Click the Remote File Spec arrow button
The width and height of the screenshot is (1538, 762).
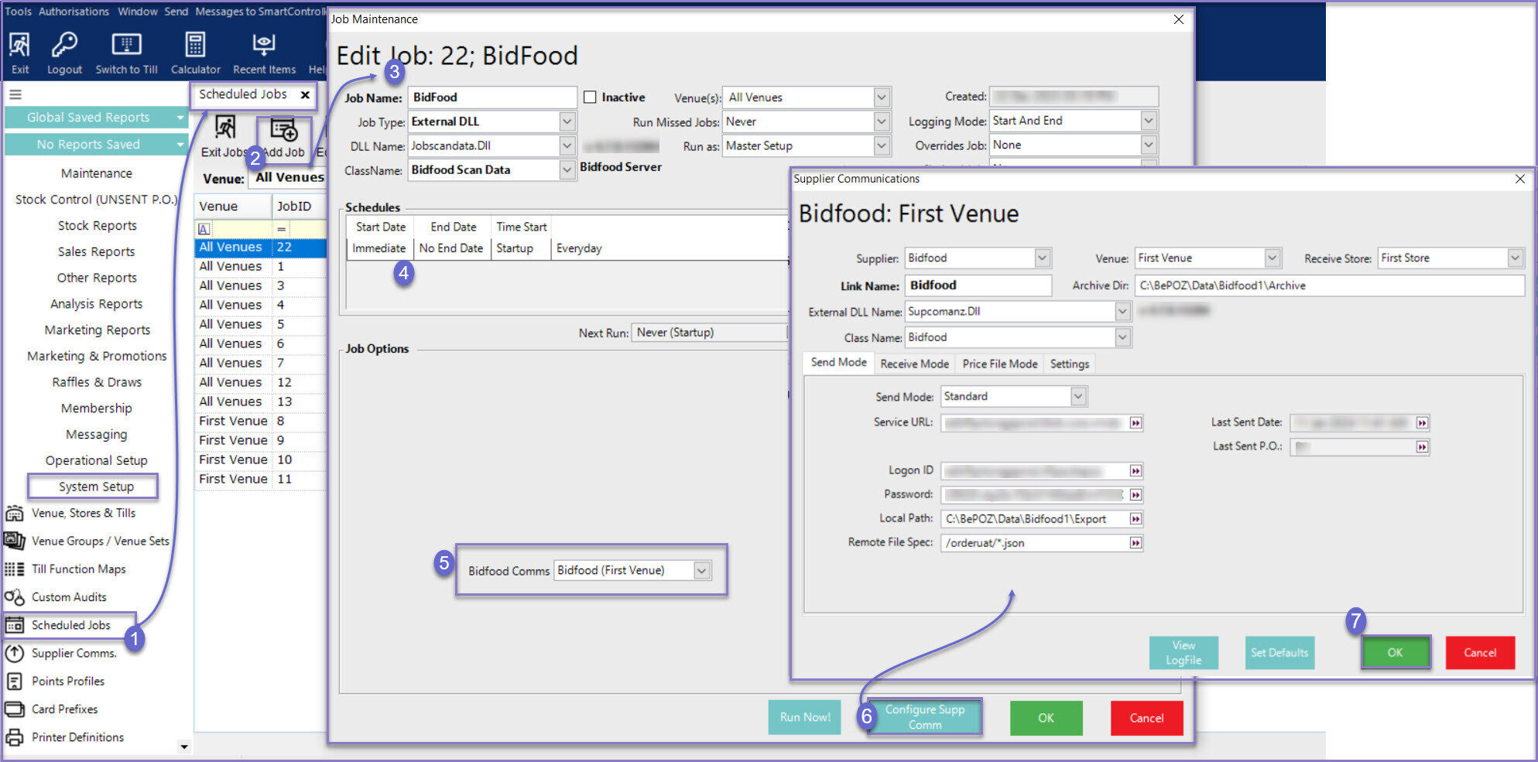pos(1136,543)
